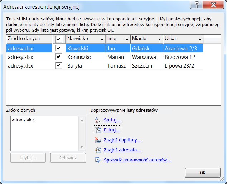This screenshot has height=184, width=227.
Task: Click the Sprawdź poprawność adresów icon
Action: pos(97,160)
